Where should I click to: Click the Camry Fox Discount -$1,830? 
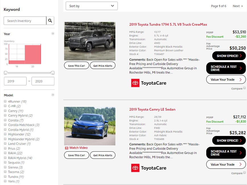[240, 121]
